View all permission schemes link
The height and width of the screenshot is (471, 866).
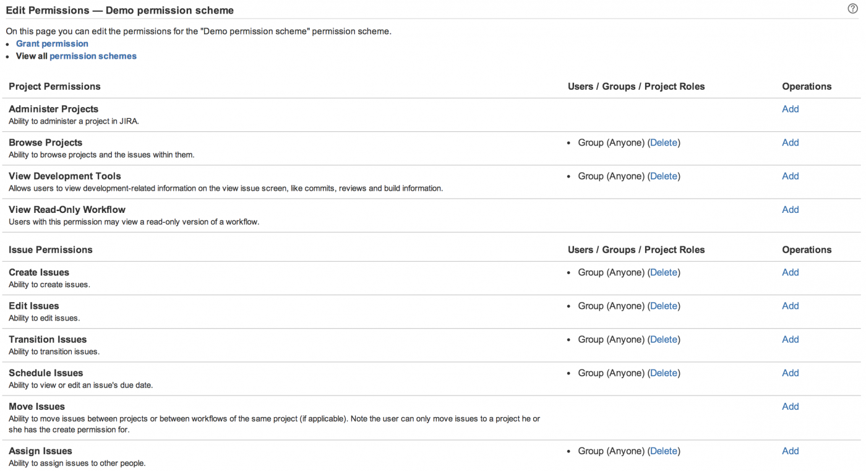[93, 56]
